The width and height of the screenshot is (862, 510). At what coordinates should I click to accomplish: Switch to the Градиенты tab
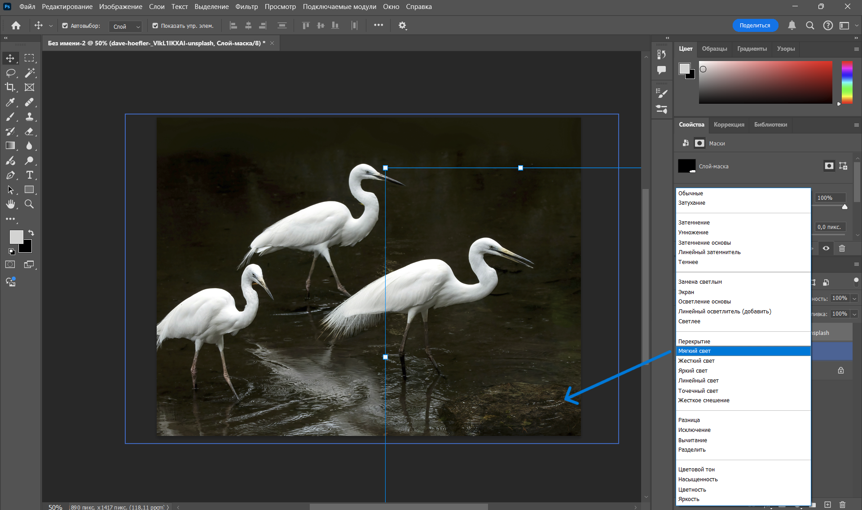752,48
